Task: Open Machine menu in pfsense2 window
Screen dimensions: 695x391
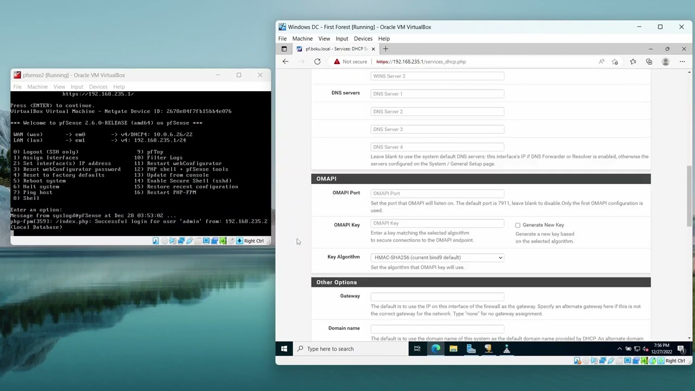Action: coord(37,87)
